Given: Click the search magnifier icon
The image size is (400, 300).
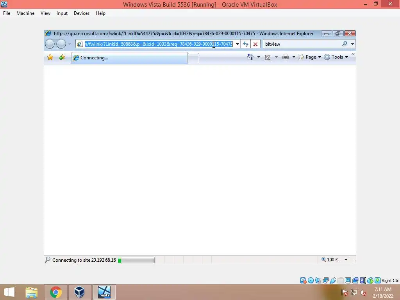Looking at the screenshot, I should coord(345,44).
